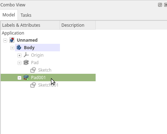The width and height of the screenshot is (167, 134).
Task: Click the Unnamed document icon
Action: (x=12, y=40)
